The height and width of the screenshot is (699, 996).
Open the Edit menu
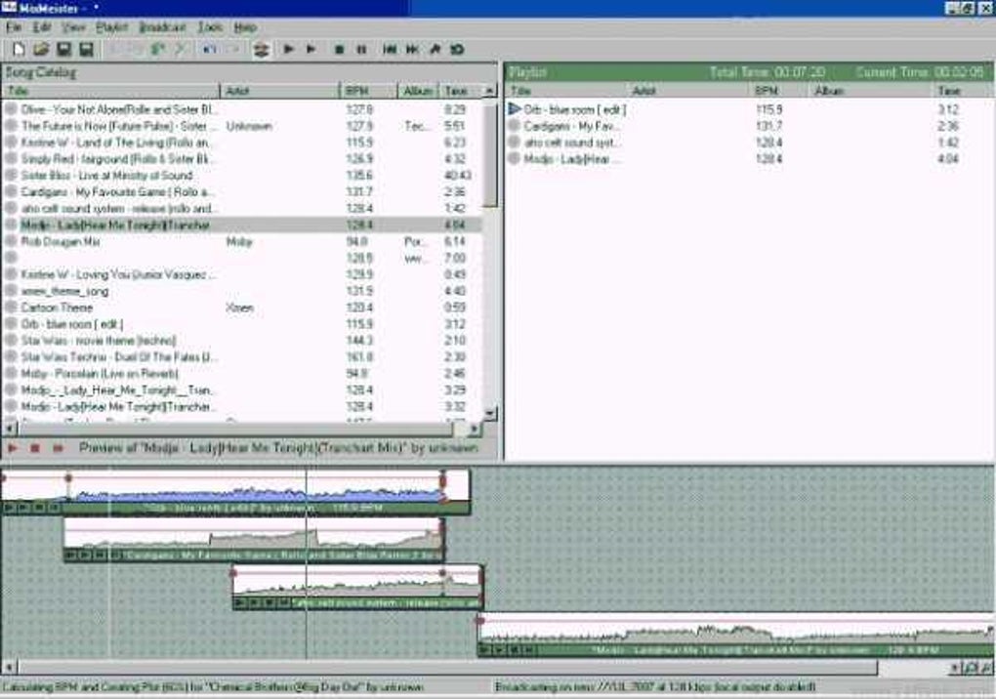click(41, 27)
